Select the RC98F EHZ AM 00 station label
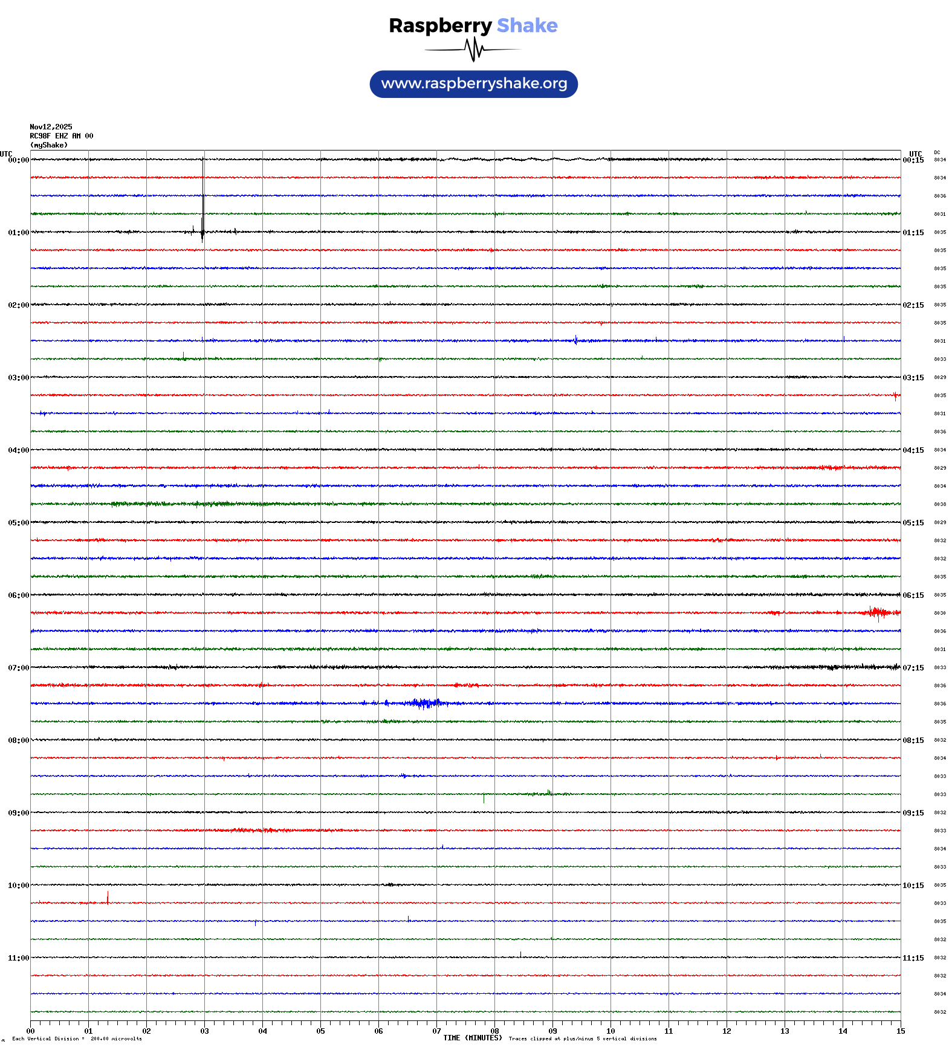949x1047 pixels. [x=62, y=136]
